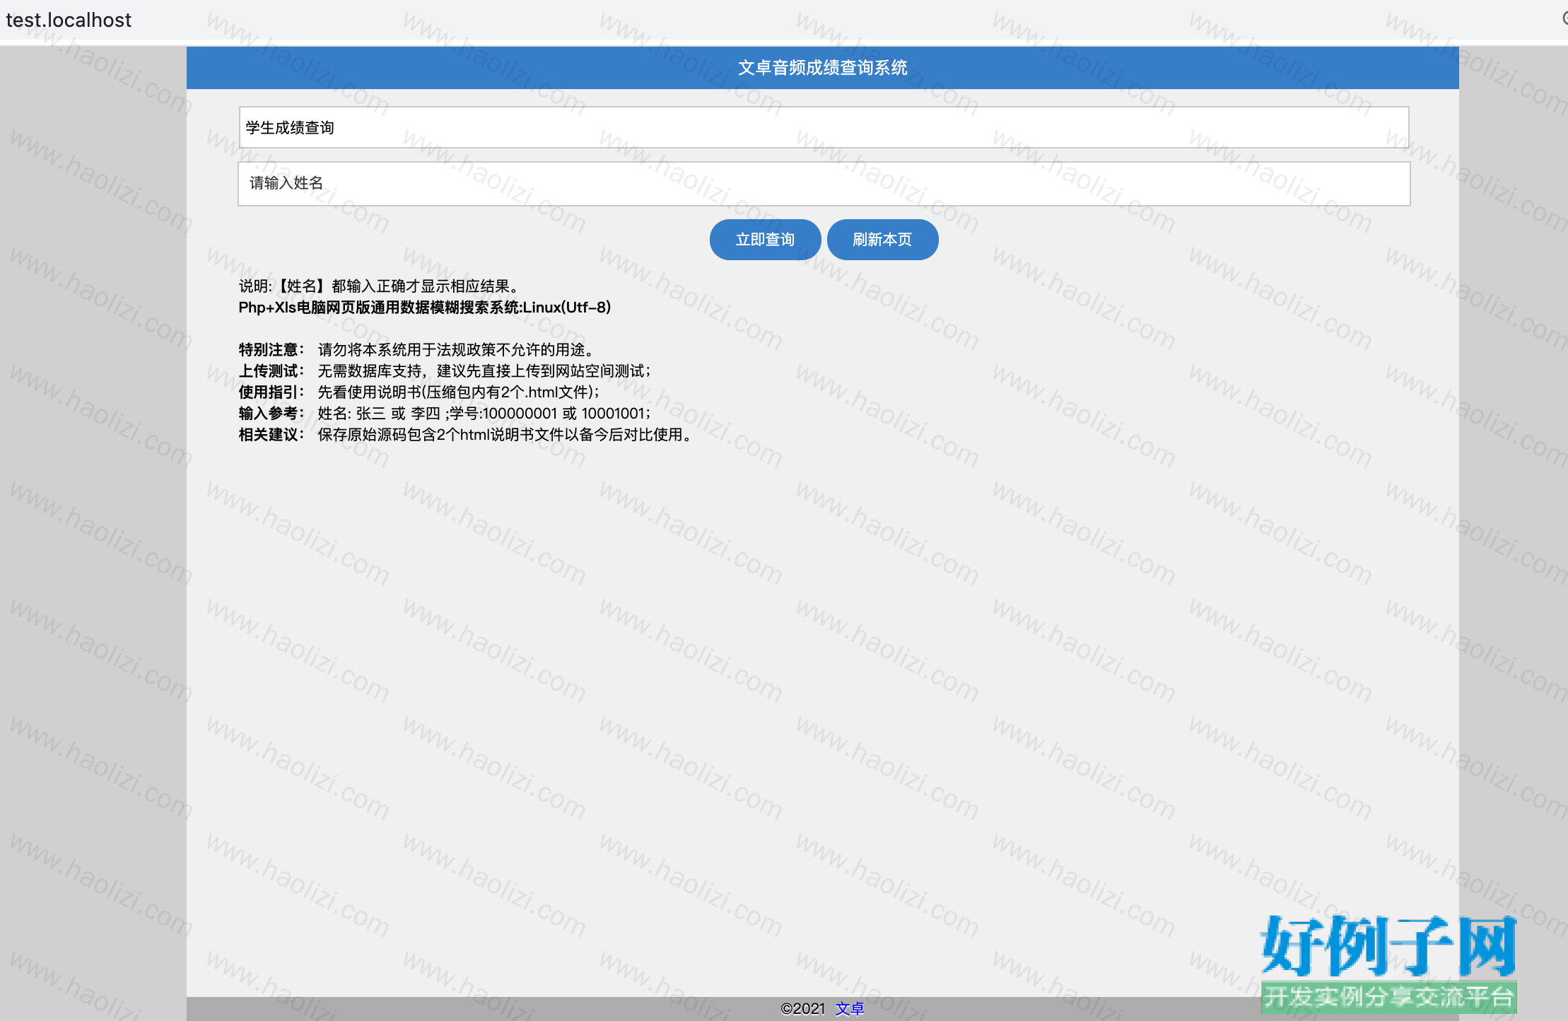Click the 输入参考 example line
This screenshot has height=1021, width=1568.
tap(445, 413)
